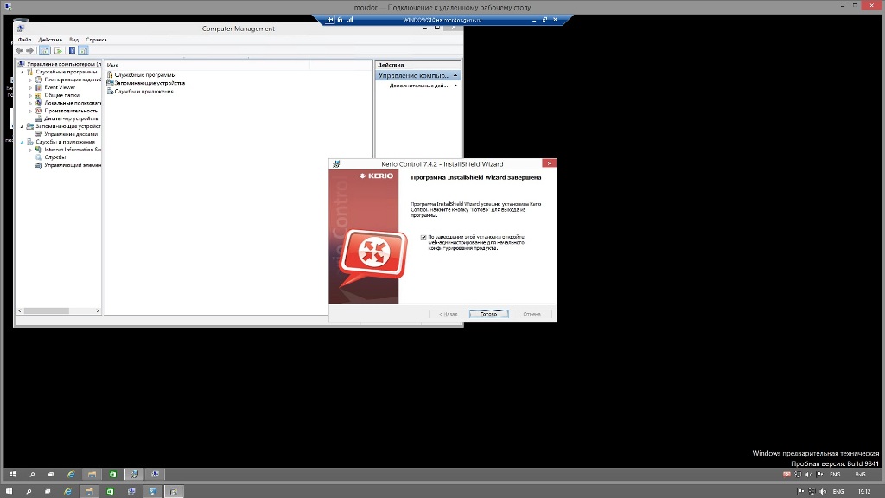Image resolution: width=885 pixels, height=498 pixels.
Task: Open Службы in the console tree
Action: click(x=55, y=157)
